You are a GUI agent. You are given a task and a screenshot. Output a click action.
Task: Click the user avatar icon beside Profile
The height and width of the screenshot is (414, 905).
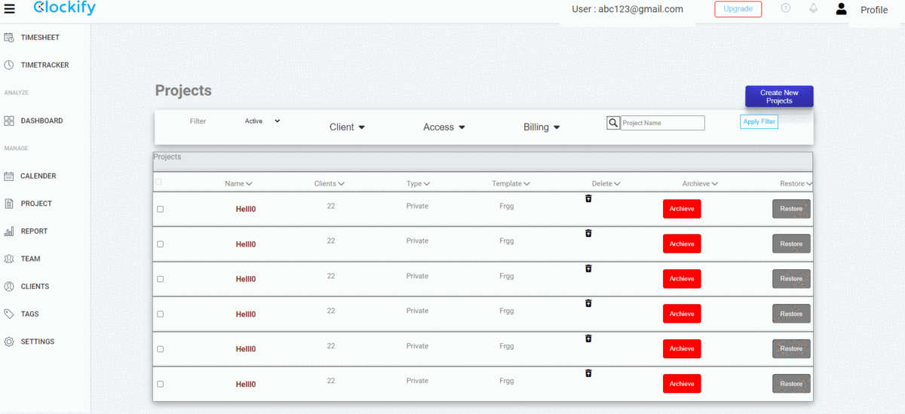[x=841, y=9]
